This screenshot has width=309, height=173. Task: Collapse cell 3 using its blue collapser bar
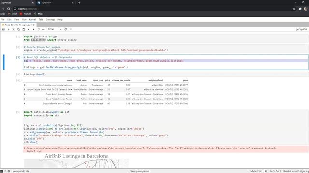(4, 62)
